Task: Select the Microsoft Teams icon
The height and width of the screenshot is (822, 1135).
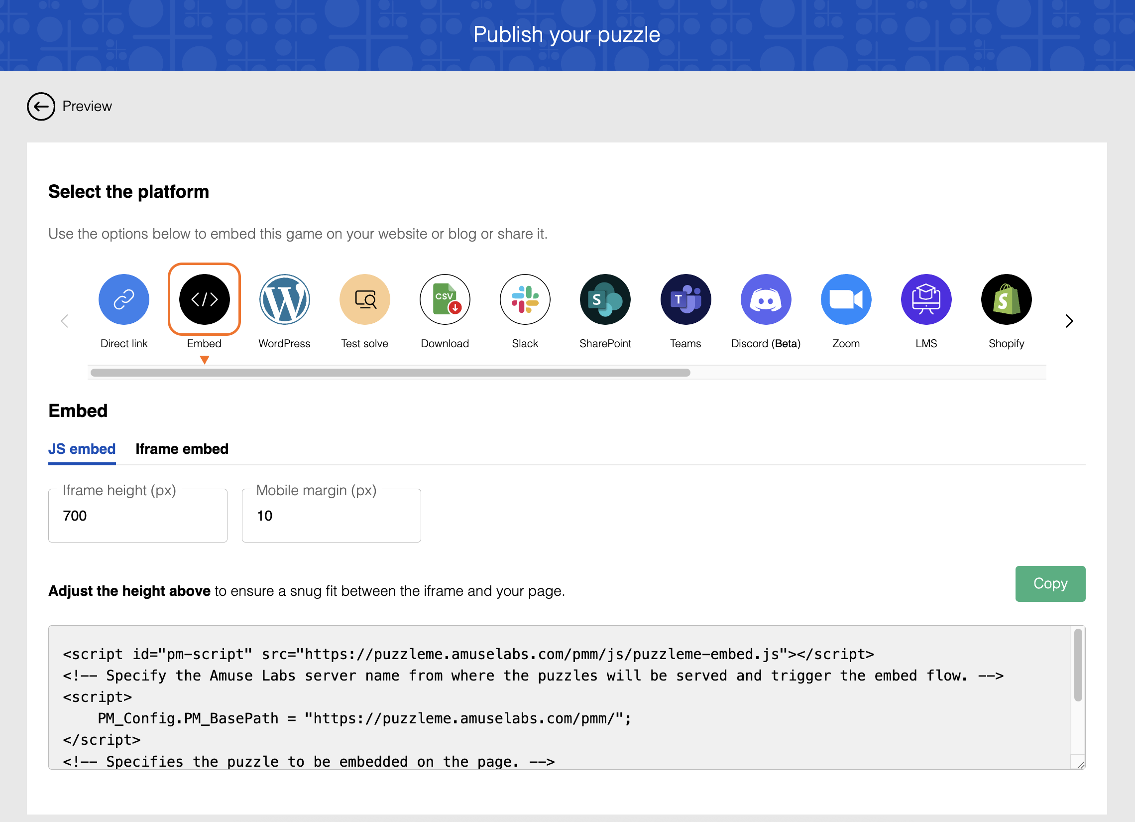Action: [x=685, y=299]
